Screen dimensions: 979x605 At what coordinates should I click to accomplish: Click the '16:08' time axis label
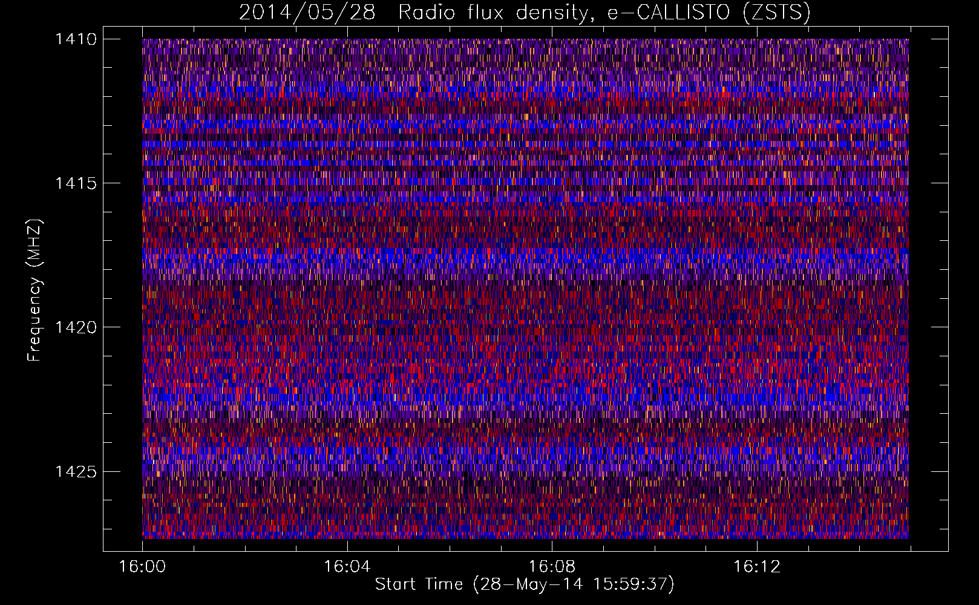[x=552, y=567]
